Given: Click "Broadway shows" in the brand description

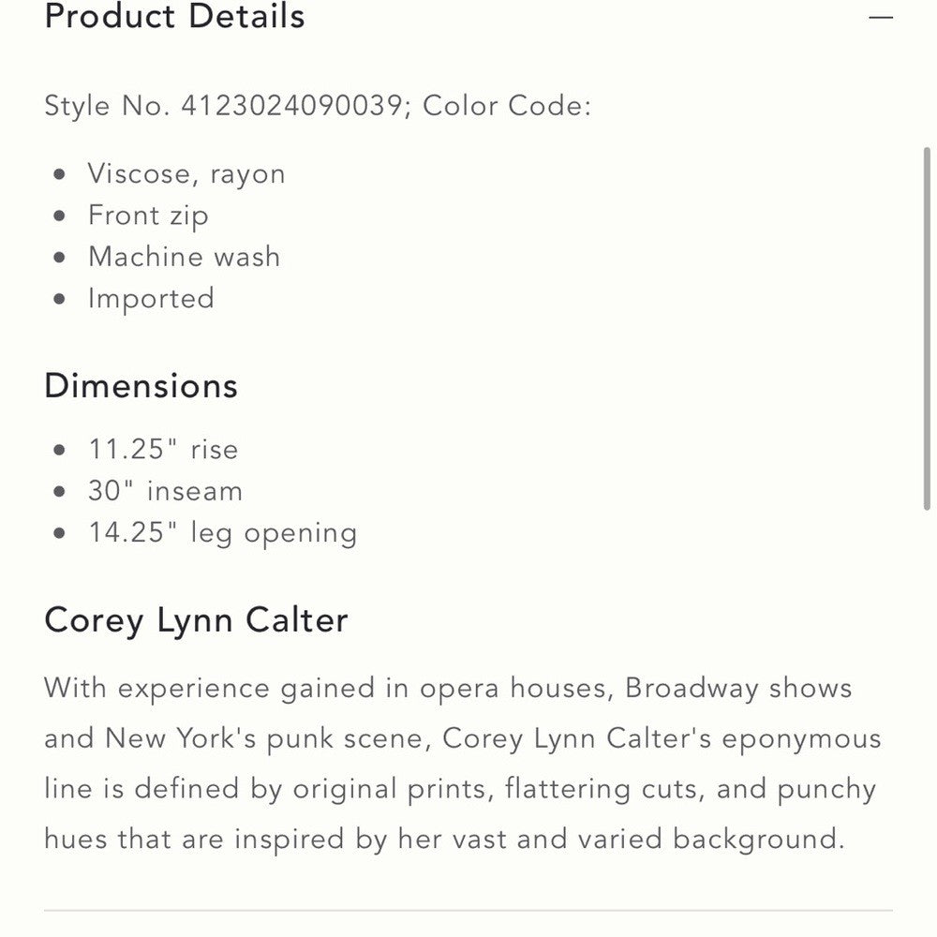Looking at the screenshot, I should pyautogui.click(x=738, y=688).
